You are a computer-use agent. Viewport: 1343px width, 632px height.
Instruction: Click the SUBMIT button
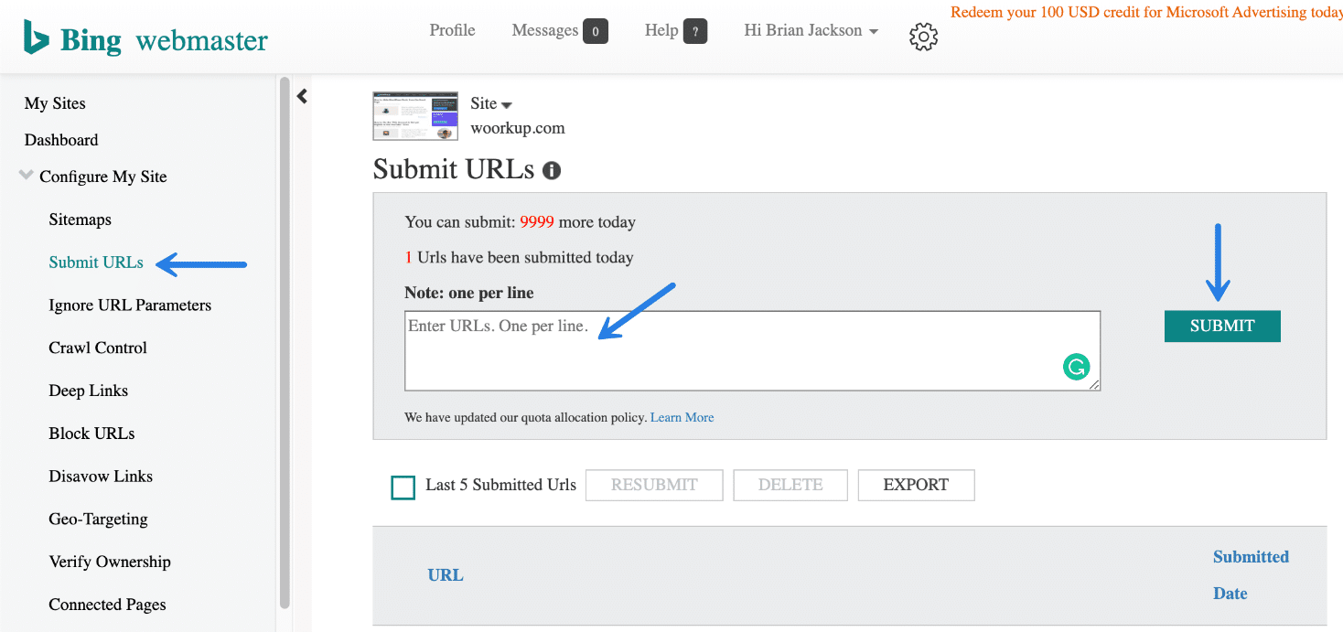1221,326
